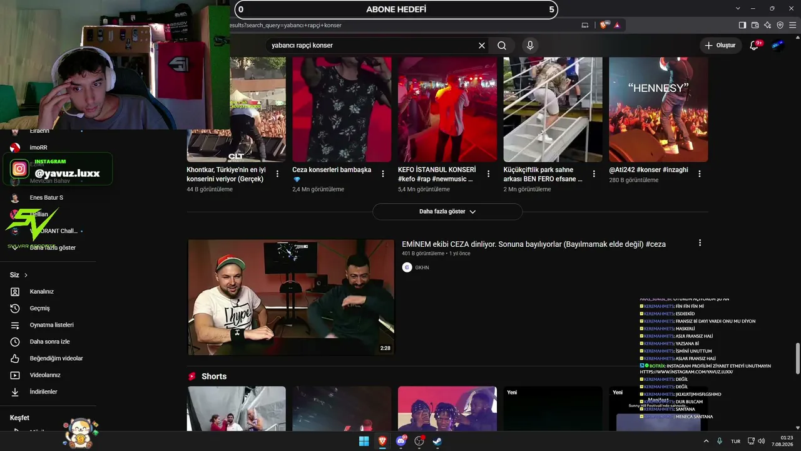Click the Kanalınız person icon

click(x=15, y=291)
